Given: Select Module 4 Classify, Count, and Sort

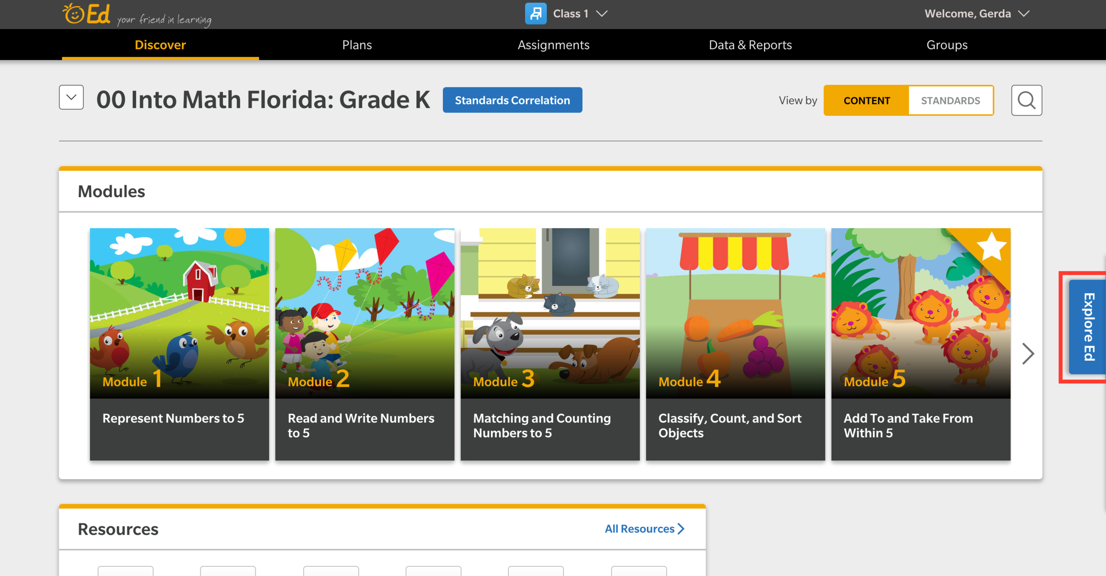Looking at the screenshot, I should pos(735,344).
